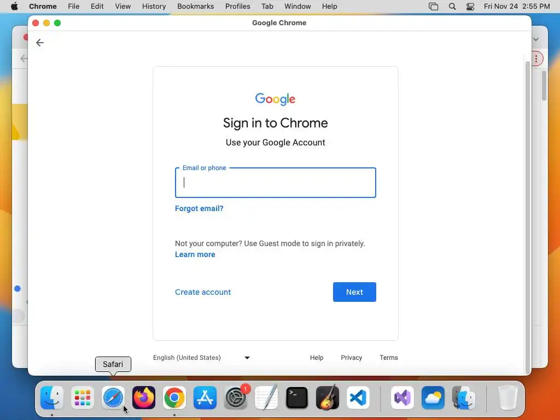Image resolution: width=560 pixels, height=420 pixels.
Task: Click the Forgot email? link
Action: click(x=199, y=208)
